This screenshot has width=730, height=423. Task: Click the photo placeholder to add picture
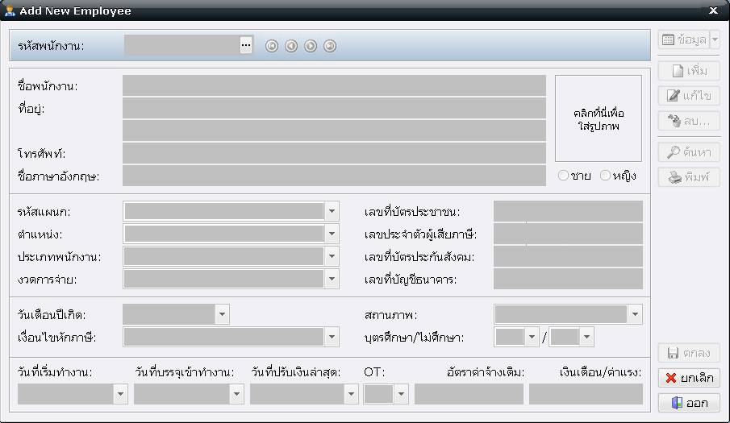click(x=598, y=119)
